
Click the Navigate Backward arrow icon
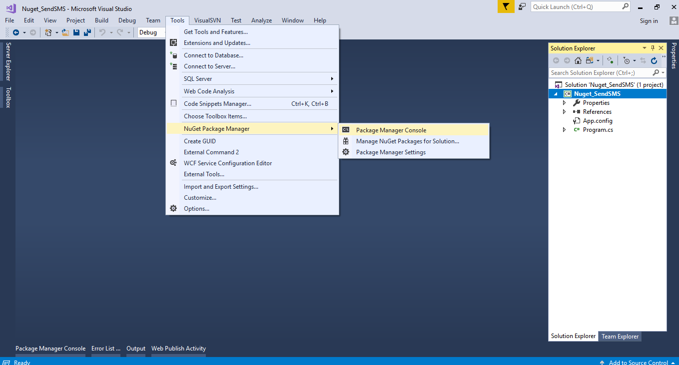(x=16, y=32)
